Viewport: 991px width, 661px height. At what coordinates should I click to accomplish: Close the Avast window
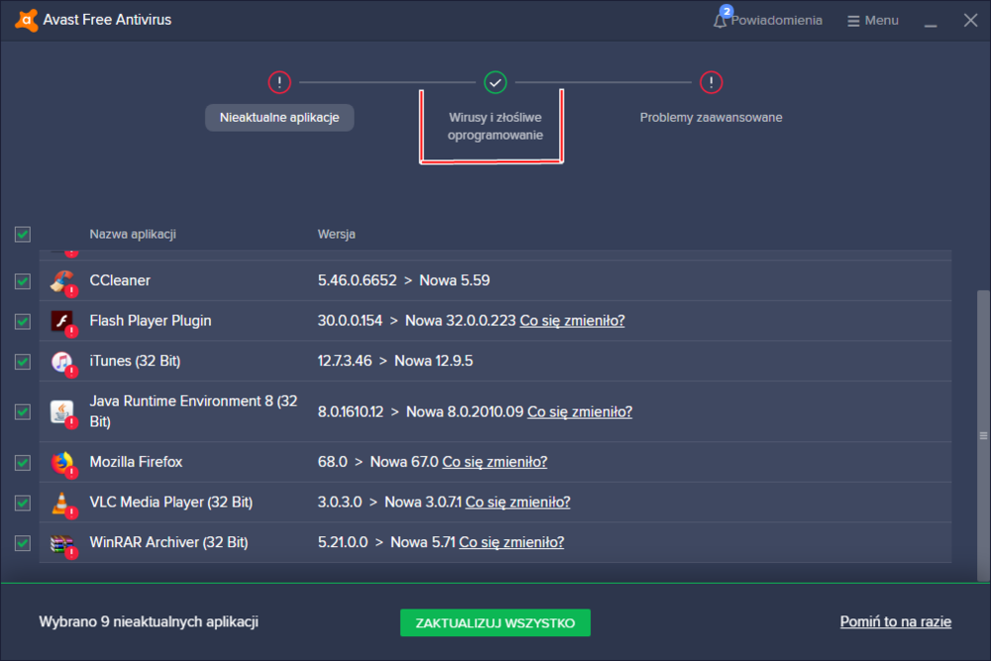click(x=971, y=20)
